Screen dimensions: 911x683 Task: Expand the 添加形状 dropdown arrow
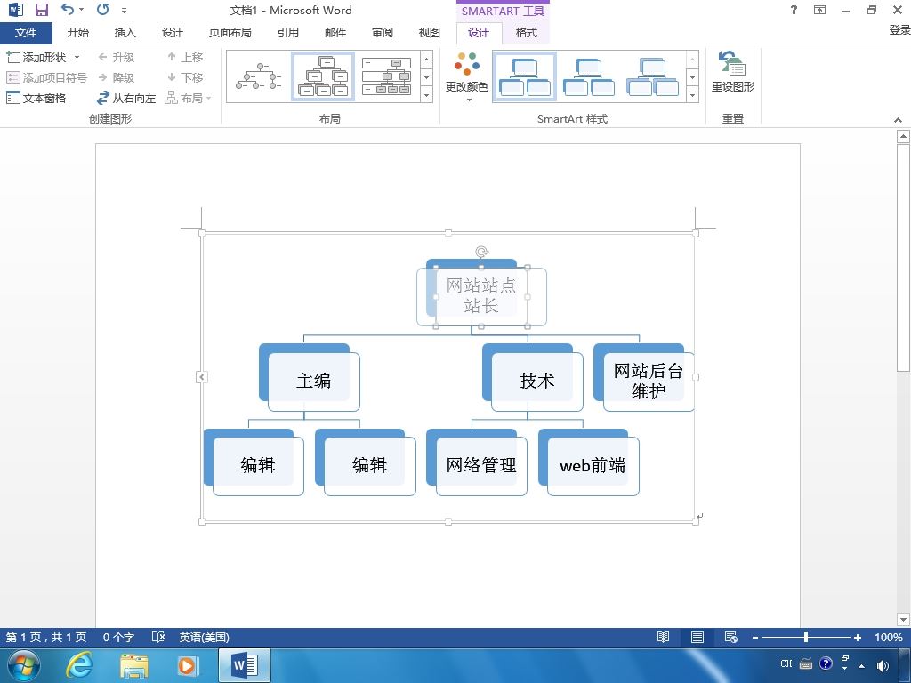point(77,58)
